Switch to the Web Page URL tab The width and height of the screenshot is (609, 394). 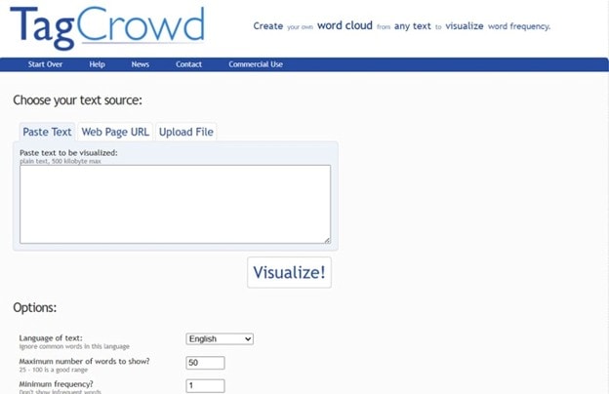[x=115, y=132]
